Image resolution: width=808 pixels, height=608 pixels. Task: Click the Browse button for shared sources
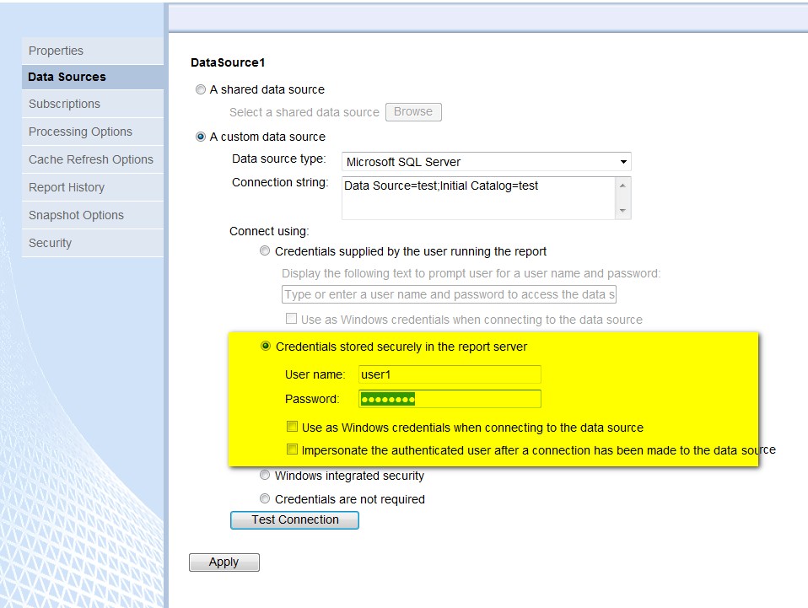pyautogui.click(x=413, y=111)
